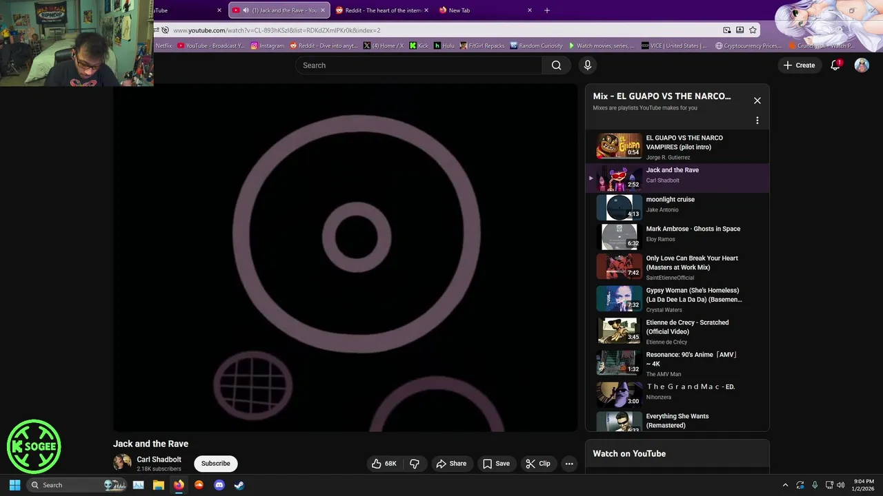Open the Reddit - Dive into anything bookmark
Viewport: 883px width, 496px height.
(x=324, y=45)
